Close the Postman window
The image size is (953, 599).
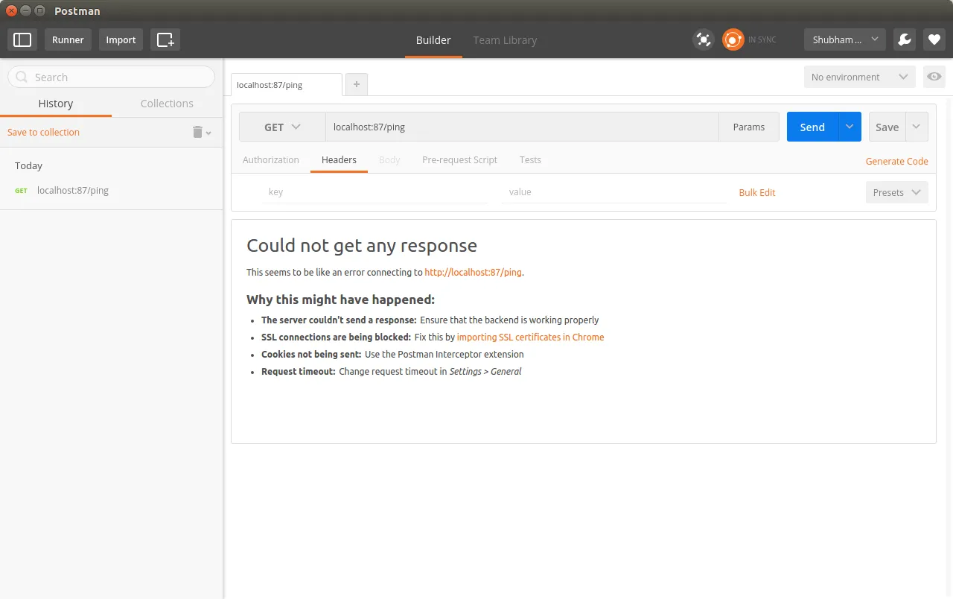click(11, 10)
